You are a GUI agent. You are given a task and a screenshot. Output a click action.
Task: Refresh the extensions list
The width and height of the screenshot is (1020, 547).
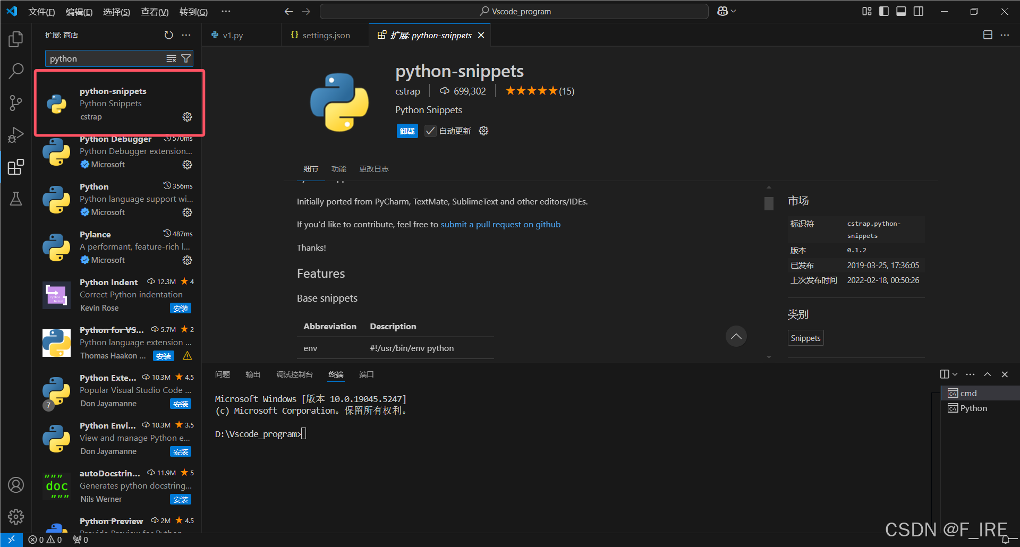pyautogui.click(x=168, y=35)
